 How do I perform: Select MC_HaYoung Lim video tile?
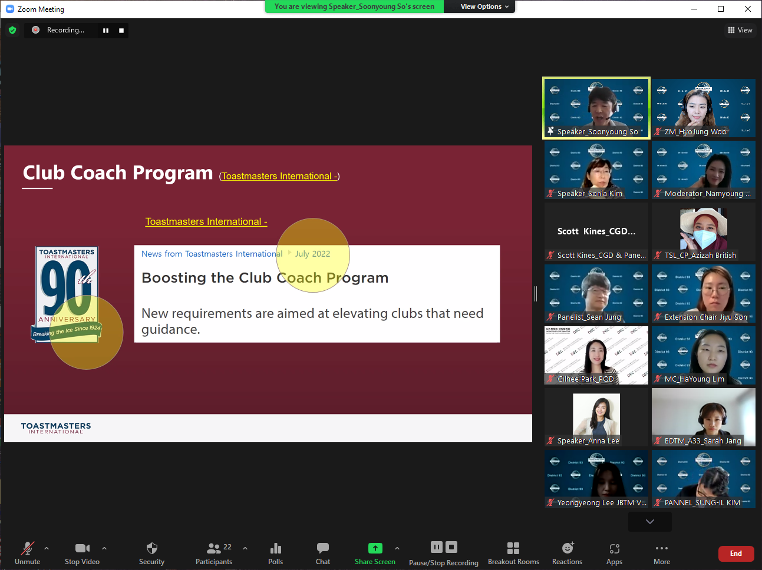coord(704,356)
